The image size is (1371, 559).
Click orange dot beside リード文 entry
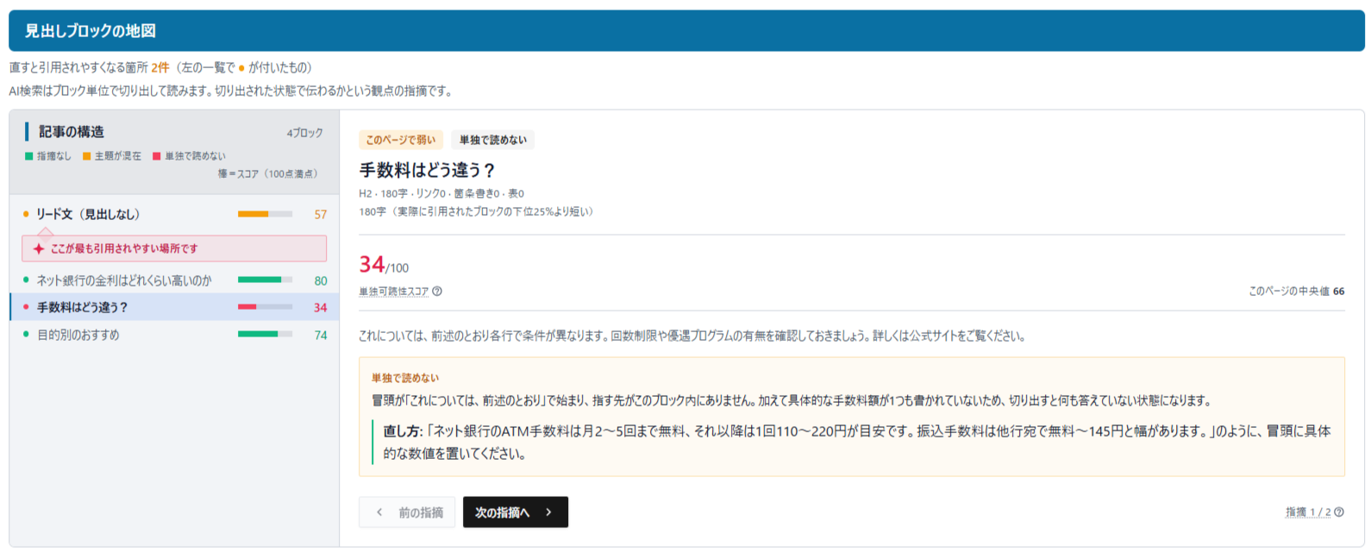(x=26, y=214)
